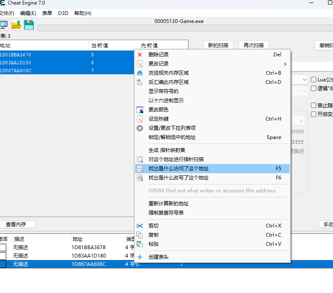The height and width of the screenshot is (293, 333).
Task: Open the disabled dropdown below scan type
Action: click(304, 91)
